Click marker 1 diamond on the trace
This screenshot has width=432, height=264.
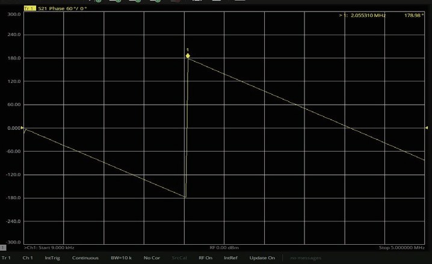[188, 56]
